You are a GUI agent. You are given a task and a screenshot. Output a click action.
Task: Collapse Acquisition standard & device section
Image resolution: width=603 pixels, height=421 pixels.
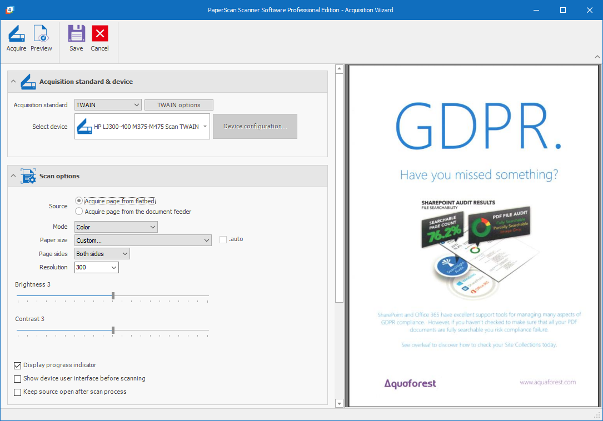(13, 82)
